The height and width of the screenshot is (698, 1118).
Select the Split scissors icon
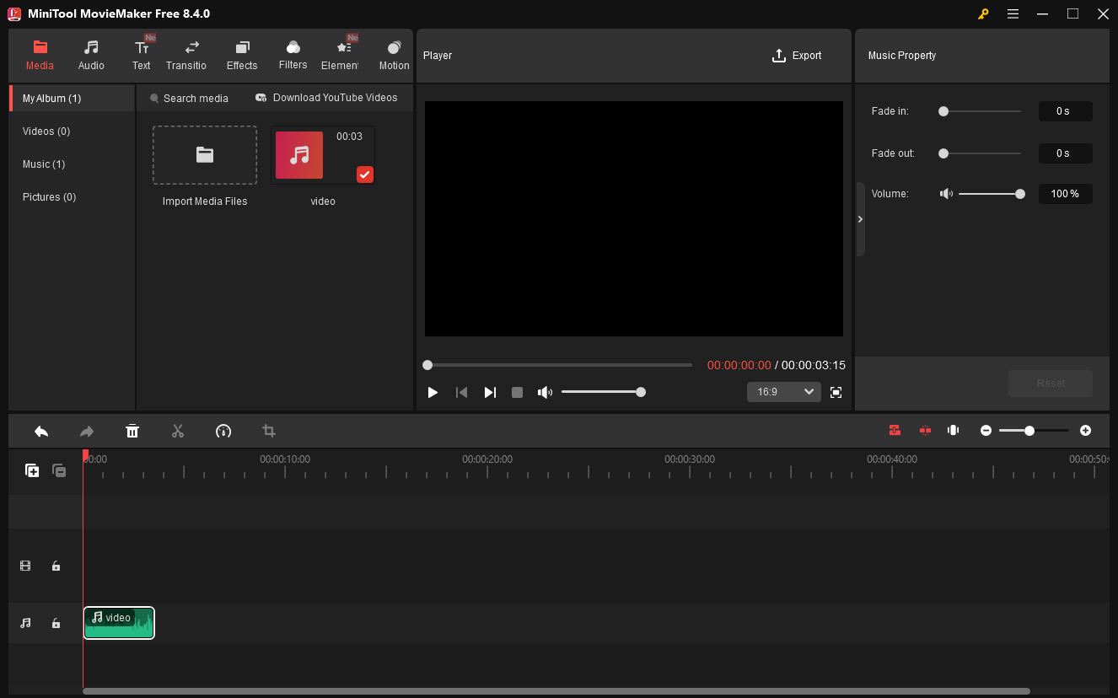pos(178,431)
